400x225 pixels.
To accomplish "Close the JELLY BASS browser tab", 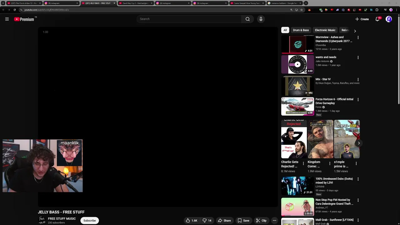I will [114, 3].
